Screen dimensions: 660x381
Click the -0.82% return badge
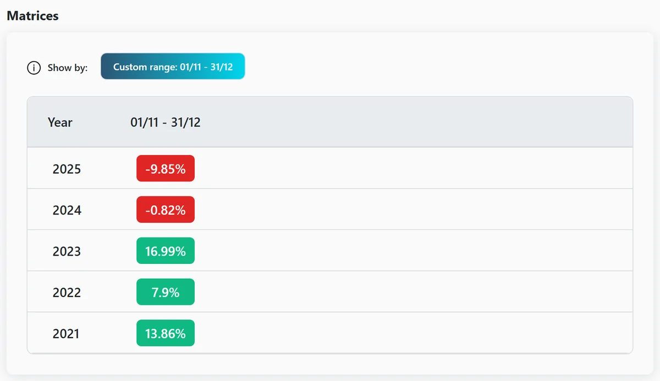166,210
